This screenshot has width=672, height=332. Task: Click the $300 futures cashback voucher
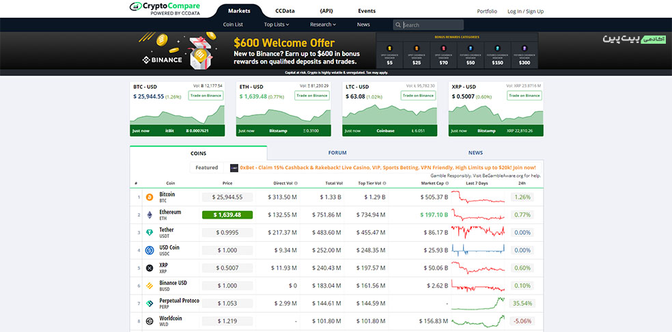click(x=524, y=55)
